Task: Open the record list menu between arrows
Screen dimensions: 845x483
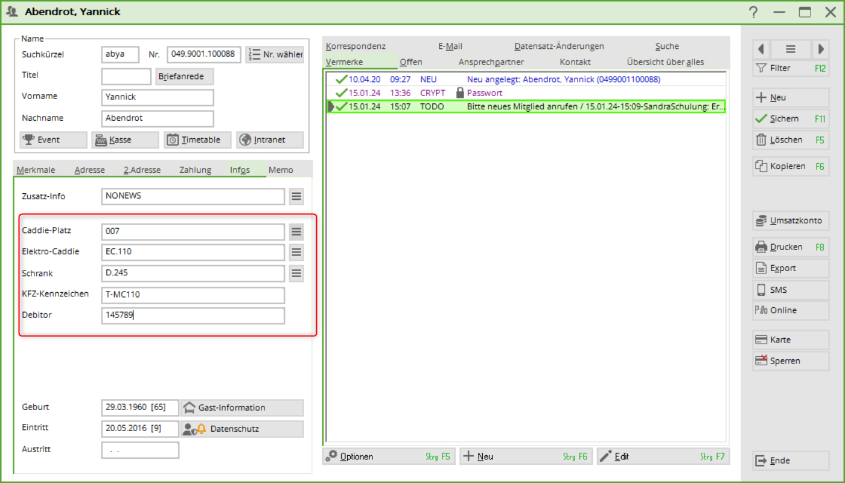Action: click(790, 50)
